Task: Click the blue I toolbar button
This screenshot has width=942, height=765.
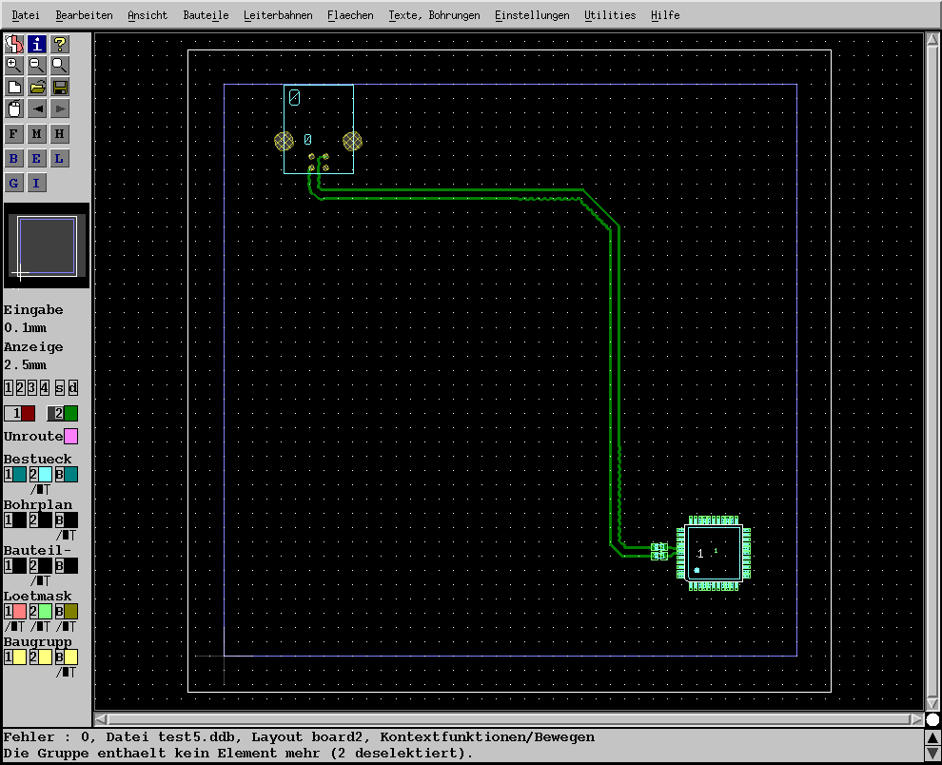Action: [x=37, y=184]
